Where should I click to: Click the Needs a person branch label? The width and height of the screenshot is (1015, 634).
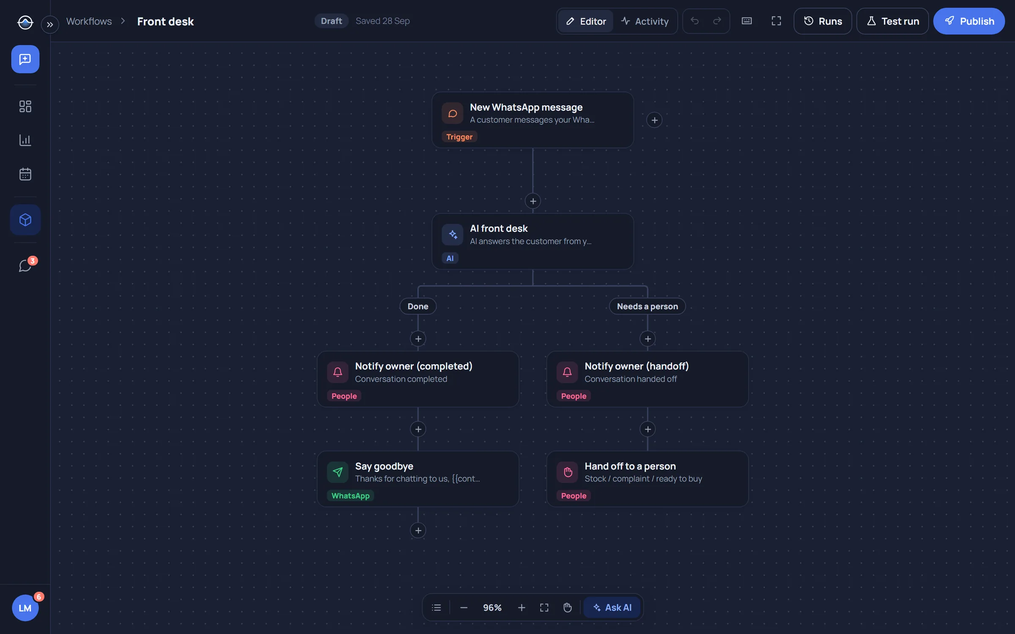click(647, 306)
